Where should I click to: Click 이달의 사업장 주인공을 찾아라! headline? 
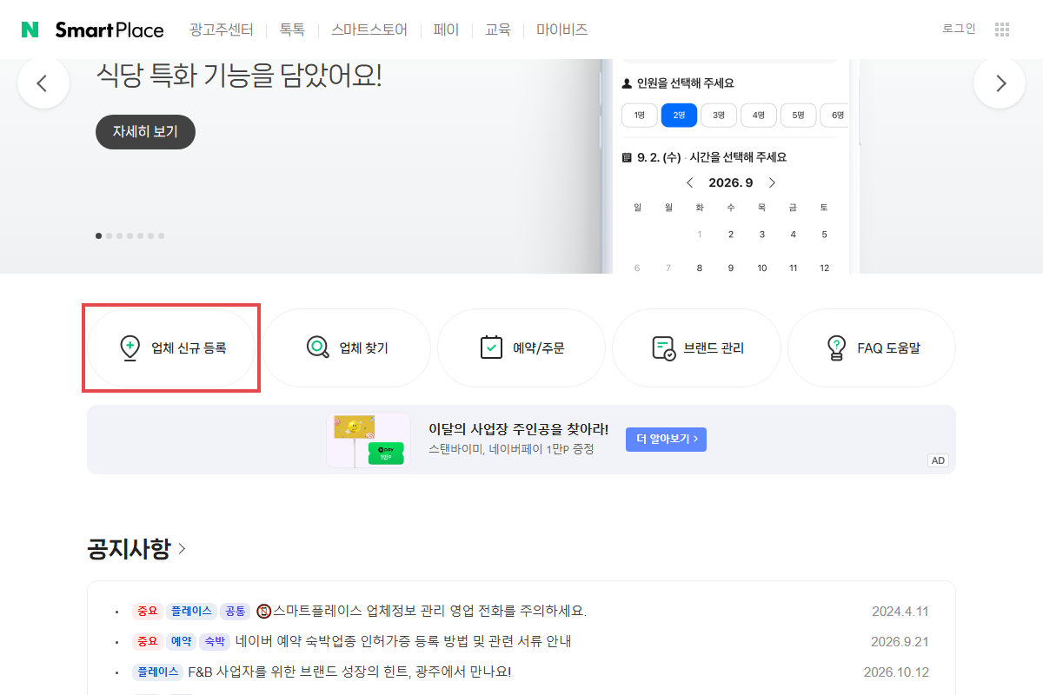pos(519,429)
